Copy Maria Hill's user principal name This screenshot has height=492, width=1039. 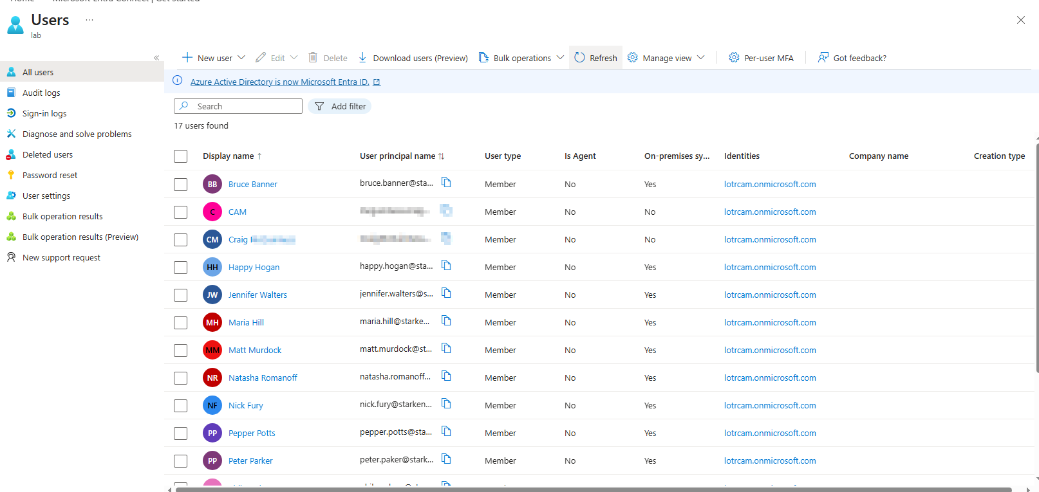[x=446, y=321]
